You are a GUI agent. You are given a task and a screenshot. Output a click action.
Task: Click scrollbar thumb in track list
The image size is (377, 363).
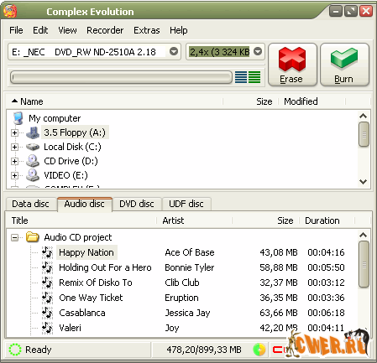(364, 264)
